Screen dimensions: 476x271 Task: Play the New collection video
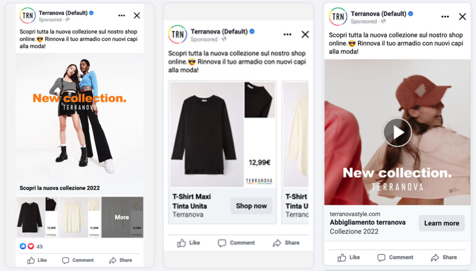pos(397,132)
